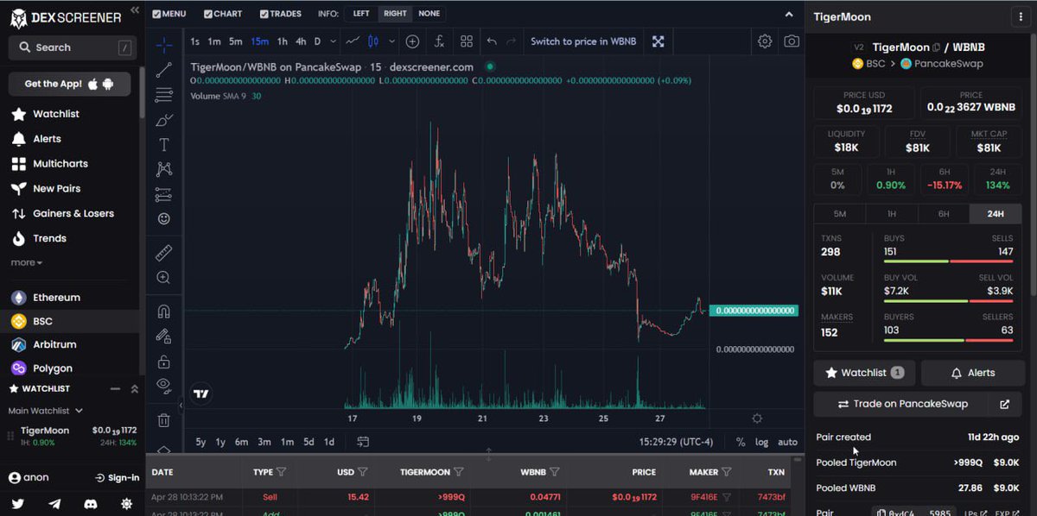Open the compare or add symbol button
The height and width of the screenshot is (516, 1037).
[x=412, y=41]
